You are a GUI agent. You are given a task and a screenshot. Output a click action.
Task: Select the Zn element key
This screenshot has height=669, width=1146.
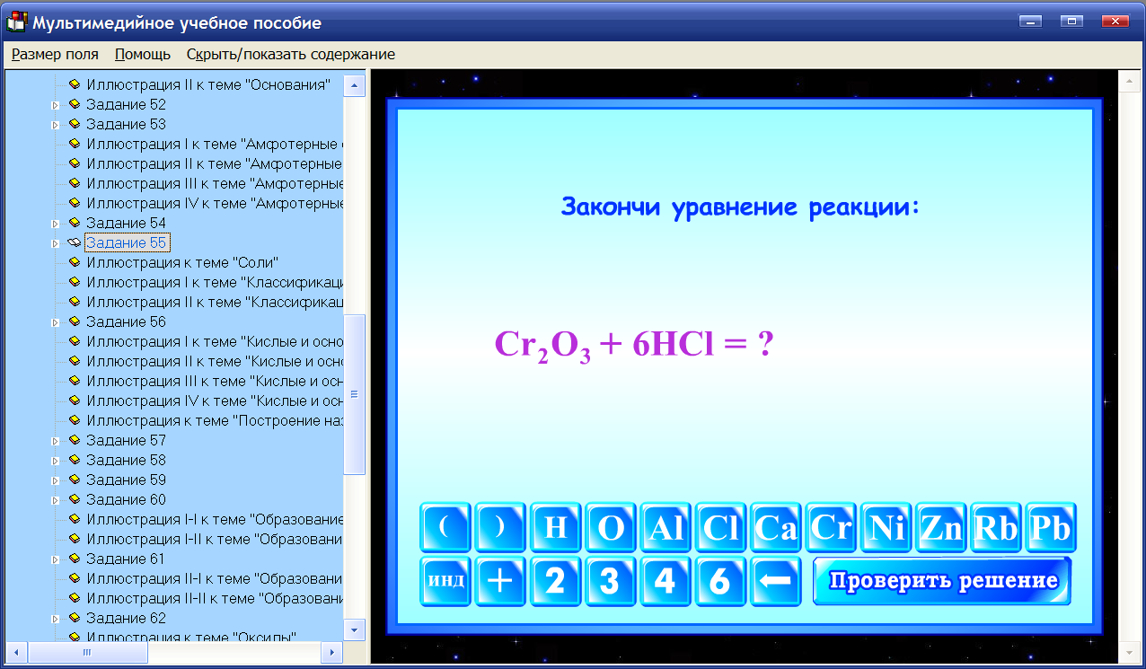pos(941,528)
